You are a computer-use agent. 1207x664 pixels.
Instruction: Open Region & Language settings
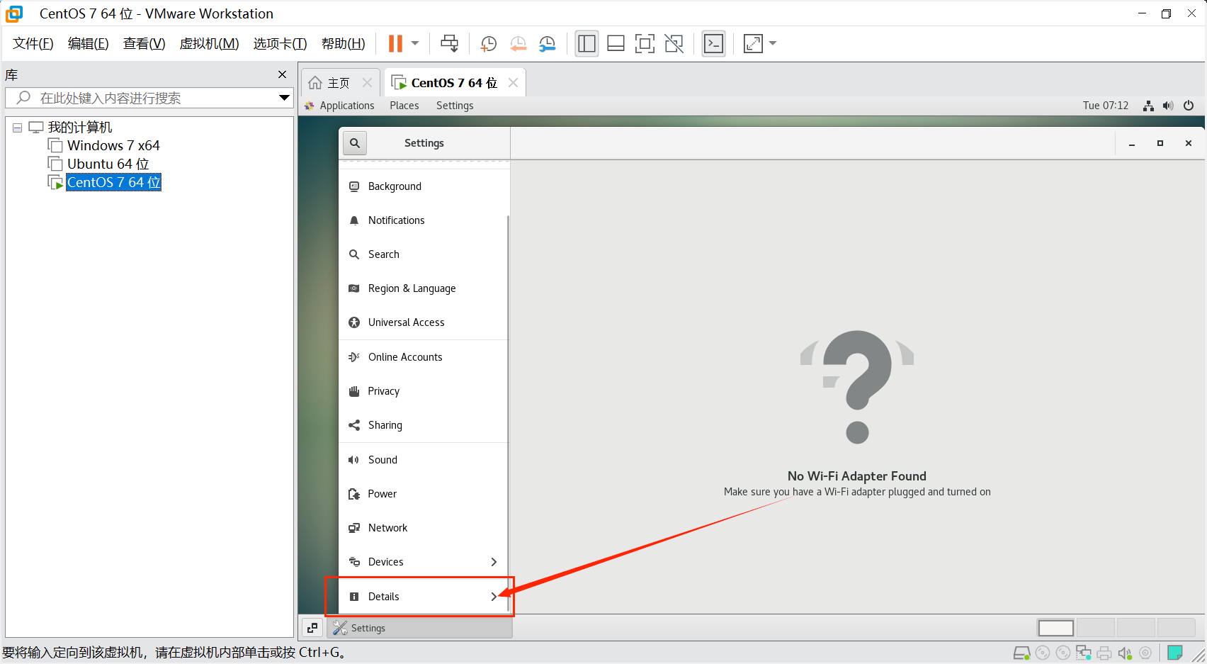click(x=424, y=288)
